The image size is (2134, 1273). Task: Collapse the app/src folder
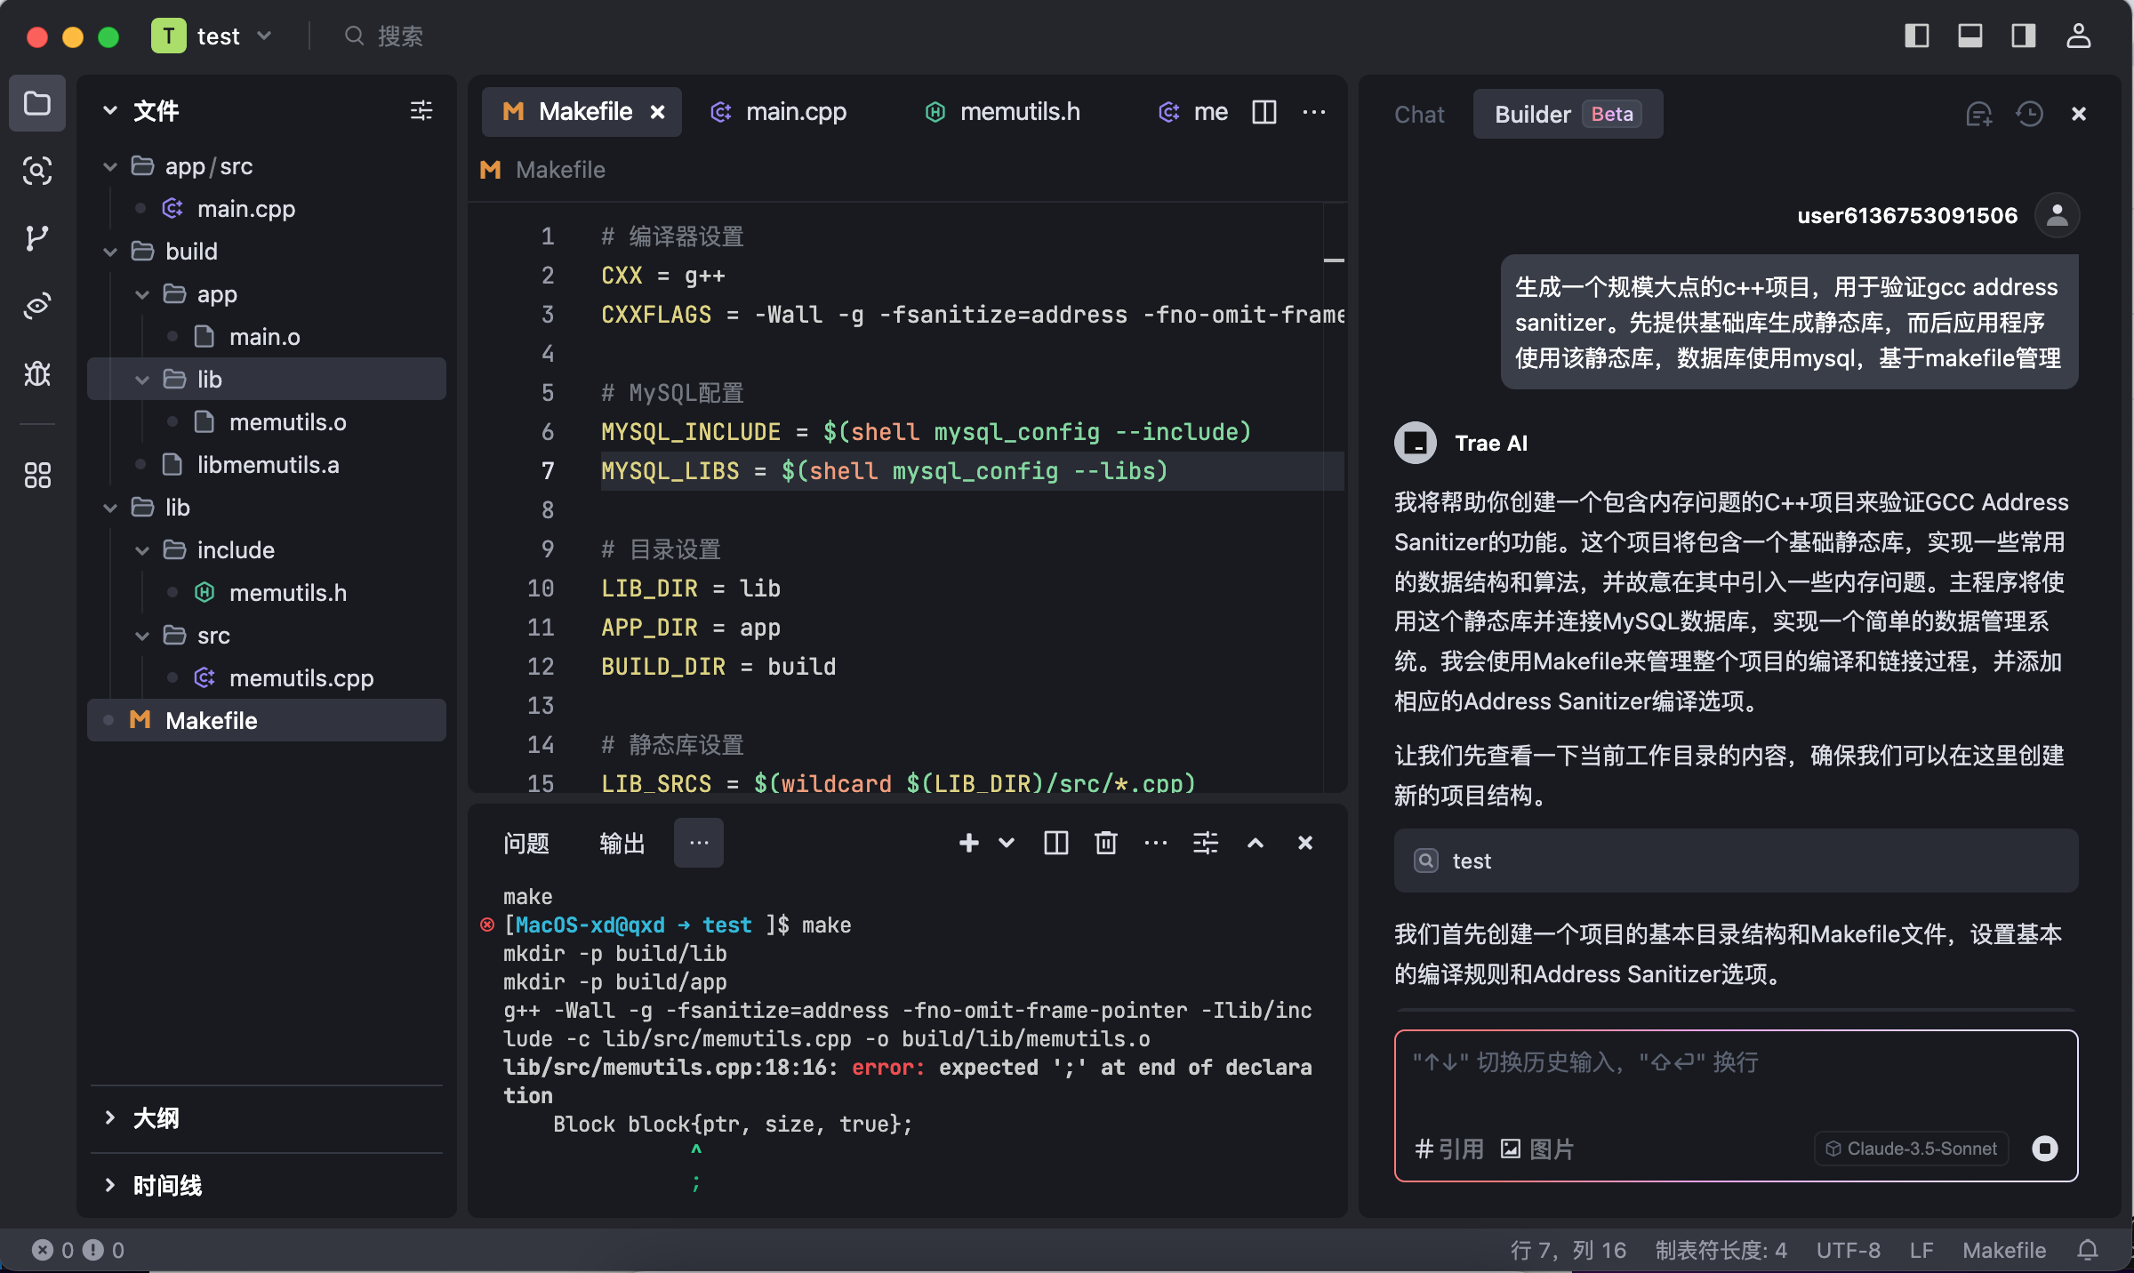pyautogui.click(x=110, y=166)
